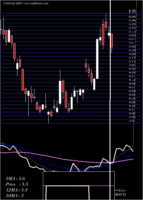The width and height of the screenshot is (143, 200).
Task: Click the 4.72 price axis label
Action: 132,80
